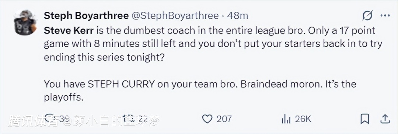
Task: Open the three-dot more options menu
Action: [385, 16]
